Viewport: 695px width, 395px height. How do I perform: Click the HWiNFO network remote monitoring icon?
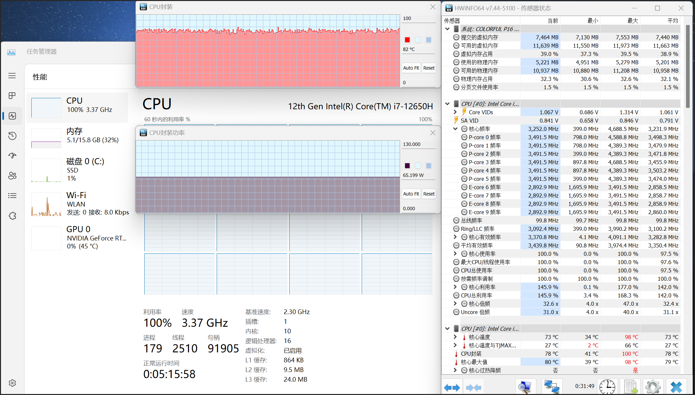(x=552, y=387)
